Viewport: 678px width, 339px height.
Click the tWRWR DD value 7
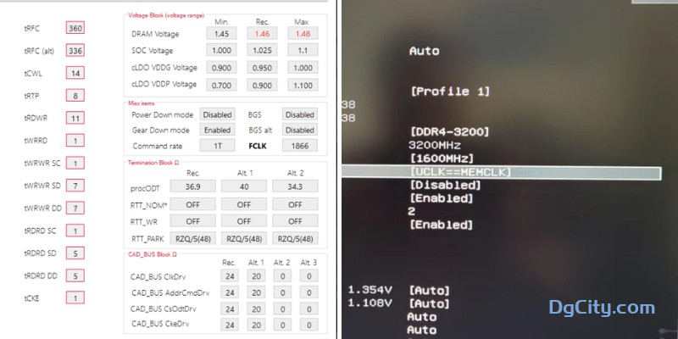pos(75,208)
